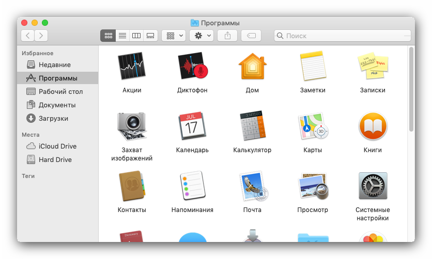The width and height of the screenshot is (432, 259).
Task: Open the Почта mail icon
Action: coord(253,186)
